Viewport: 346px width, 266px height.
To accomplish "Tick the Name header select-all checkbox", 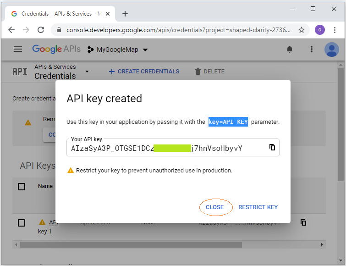I will click(x=22, y=187).
